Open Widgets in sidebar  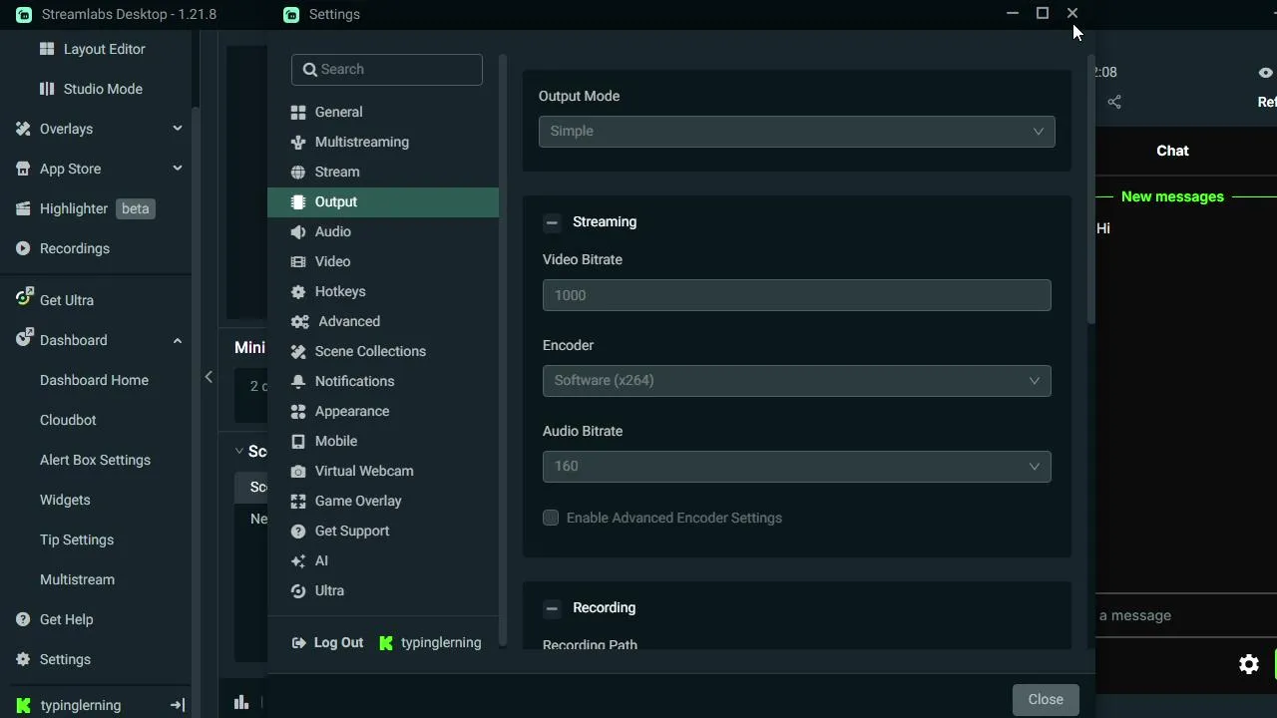coord(65,500)
